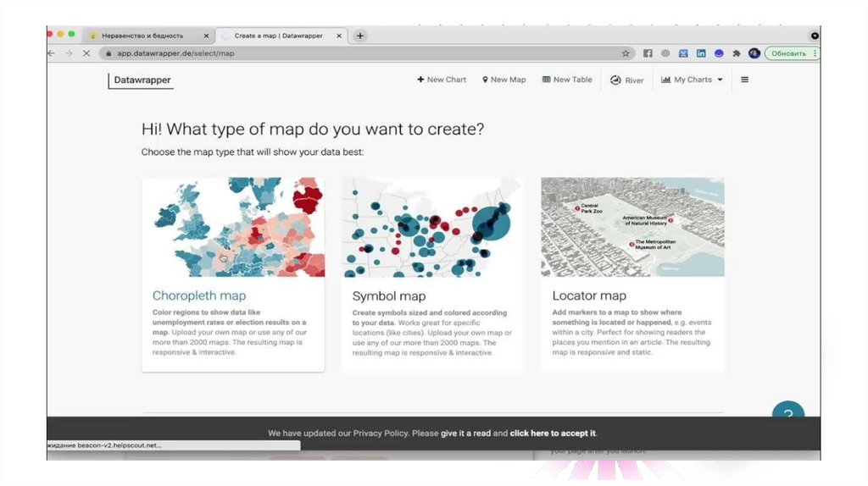Open the tab search dropdown icon
Viewport: 868px width, 486px height.
point(815,36)
